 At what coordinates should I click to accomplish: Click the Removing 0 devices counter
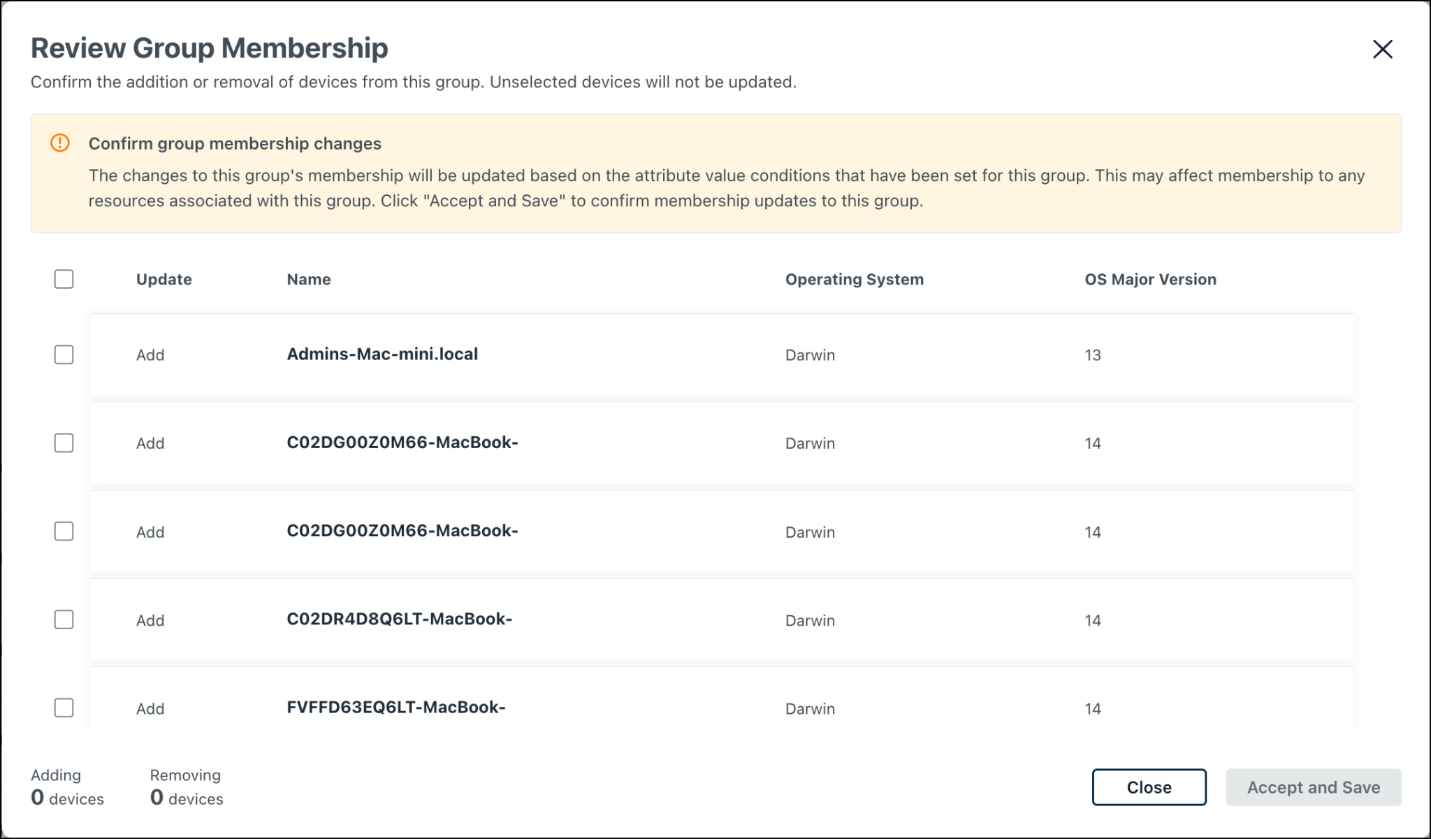coord(185,787)
